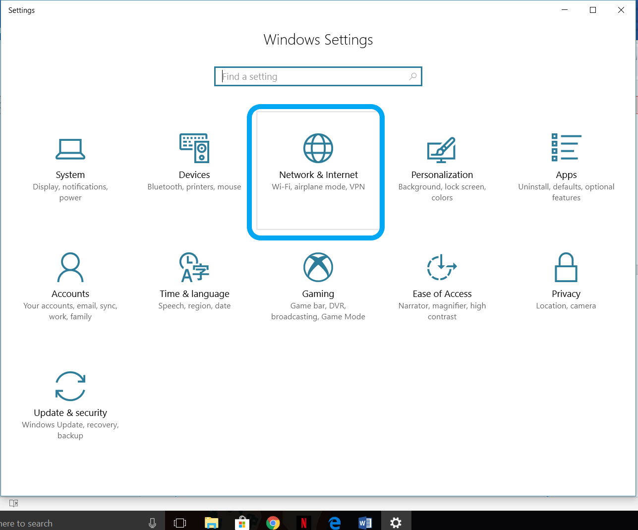The image size is (638, 530).
Task: Open the Gaming Xbox icon
Action: point(318,267)
